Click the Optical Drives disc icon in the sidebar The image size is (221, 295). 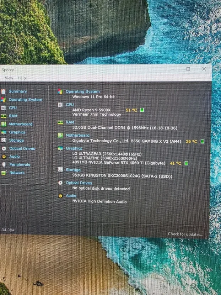(x=4, y=148)
